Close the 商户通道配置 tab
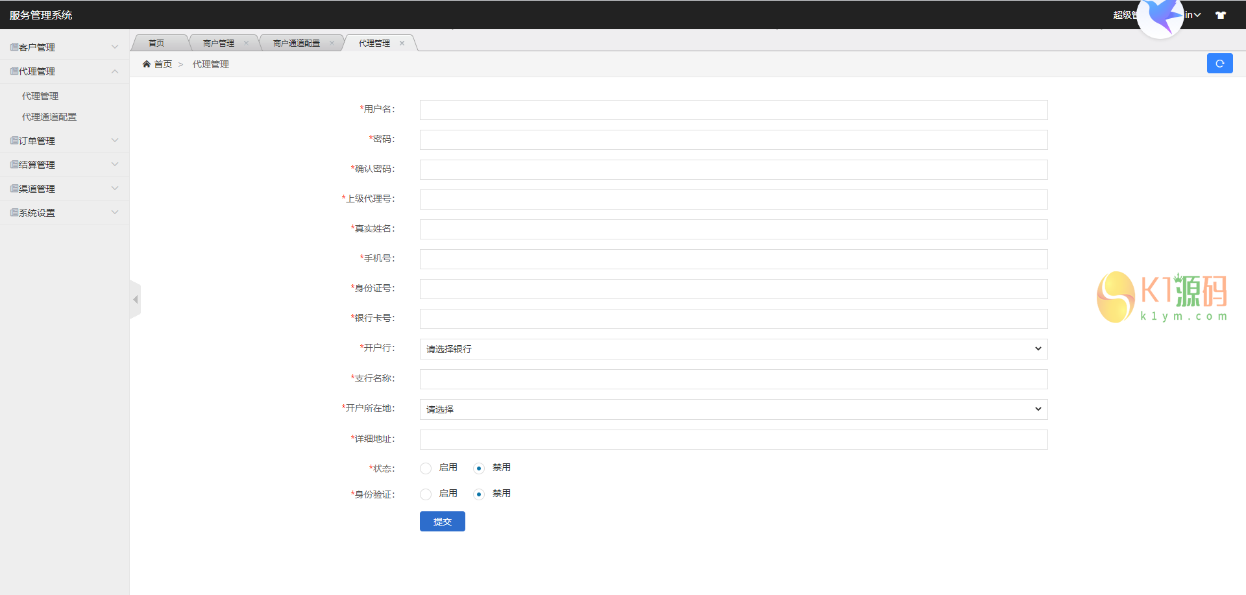This screenshot has height=595, width=1246. coord(332,43)
